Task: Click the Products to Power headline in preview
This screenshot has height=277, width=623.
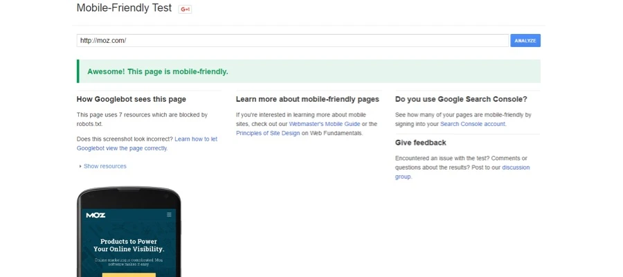Action: (x=129, y=245)
